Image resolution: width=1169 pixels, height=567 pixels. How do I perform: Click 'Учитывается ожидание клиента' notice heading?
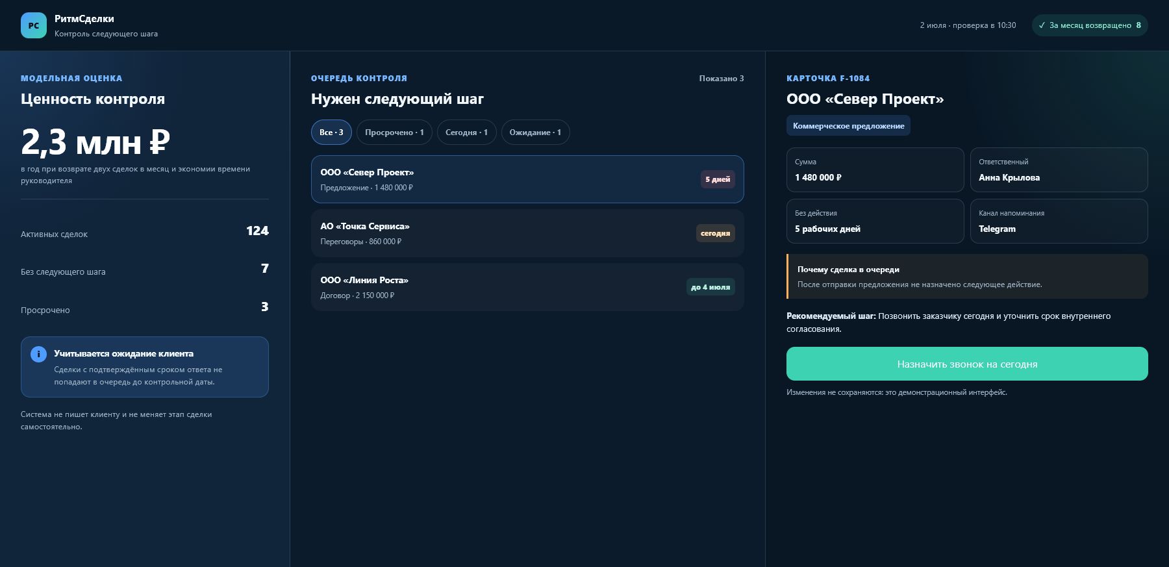[124, 354]
